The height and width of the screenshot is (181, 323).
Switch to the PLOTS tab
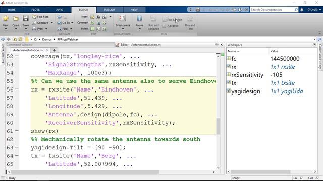coord(36,10)
